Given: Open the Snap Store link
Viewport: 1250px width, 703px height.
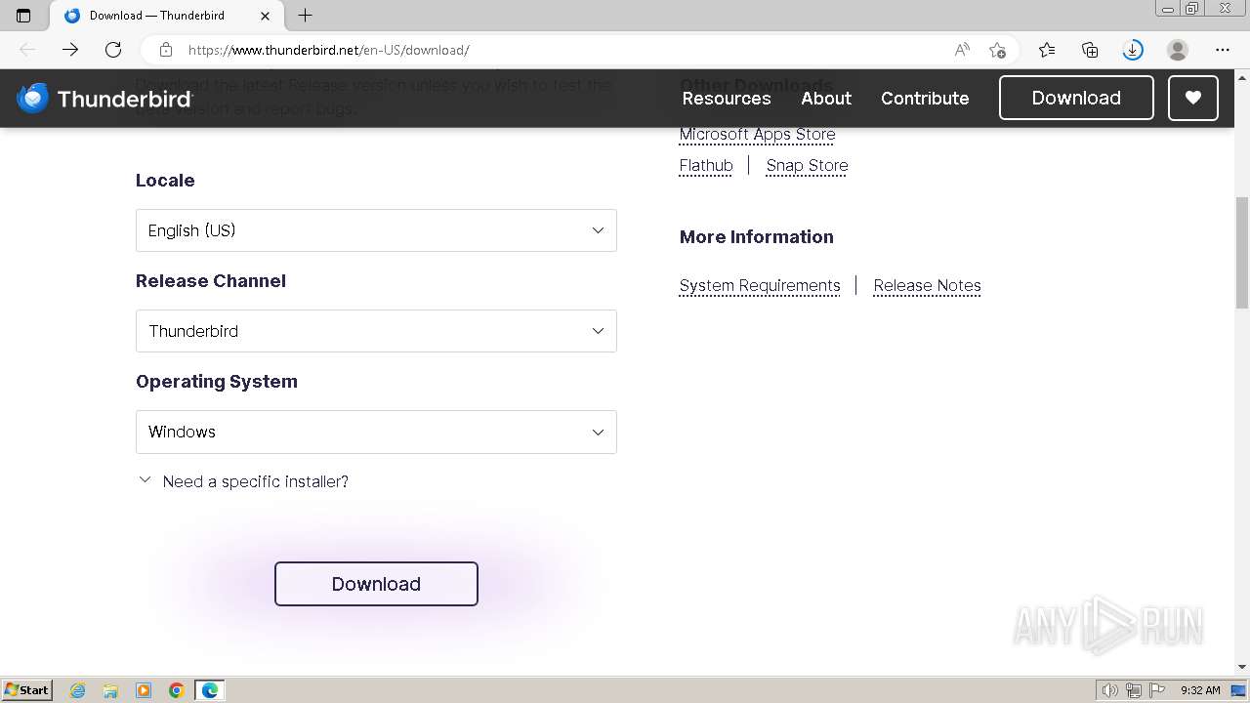Looking at the screenshot, I should [807, 166].
